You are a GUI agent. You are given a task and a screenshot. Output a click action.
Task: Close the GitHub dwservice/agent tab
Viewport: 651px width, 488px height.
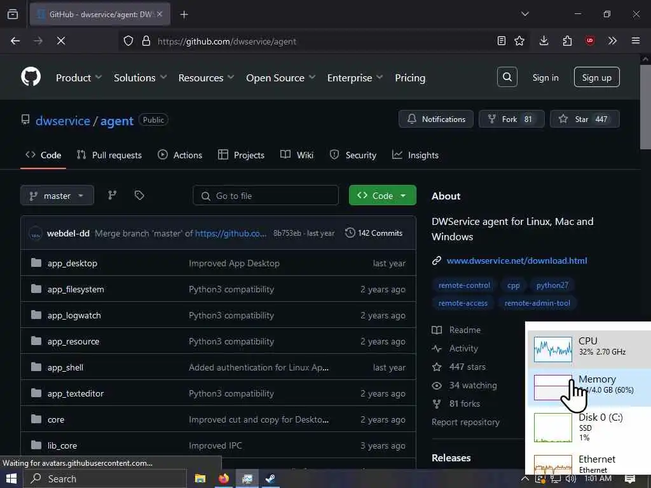point(160,14)
